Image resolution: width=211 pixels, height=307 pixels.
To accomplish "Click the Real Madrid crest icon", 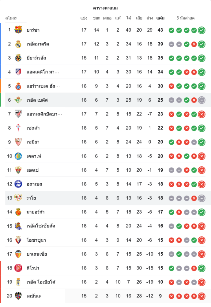I will [18, 44].
